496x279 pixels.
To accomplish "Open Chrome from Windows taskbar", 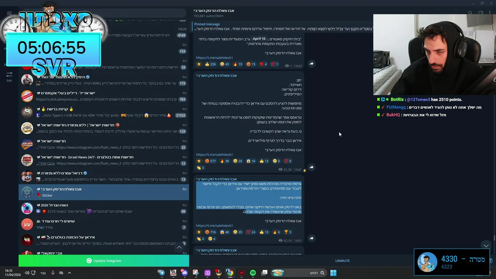I will 230,273.
